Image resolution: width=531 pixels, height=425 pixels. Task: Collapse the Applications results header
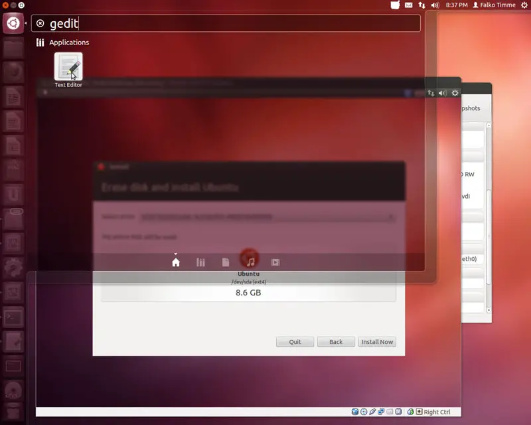point(62,42)
